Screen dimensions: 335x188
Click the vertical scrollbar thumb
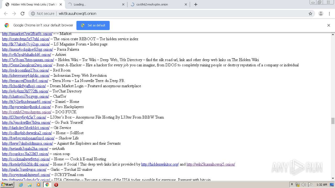[333, 121]
